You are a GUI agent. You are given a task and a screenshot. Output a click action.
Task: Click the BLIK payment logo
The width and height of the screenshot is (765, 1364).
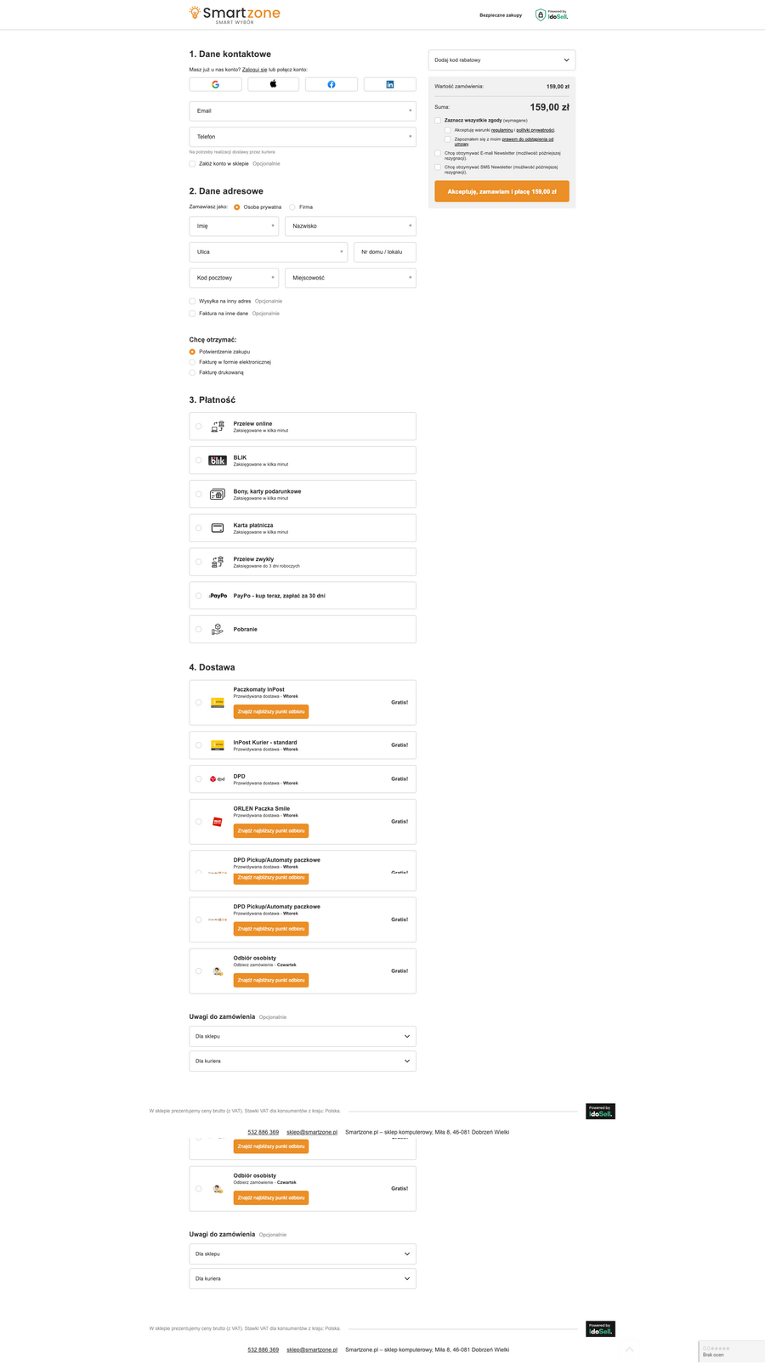[x=218, y=461]
